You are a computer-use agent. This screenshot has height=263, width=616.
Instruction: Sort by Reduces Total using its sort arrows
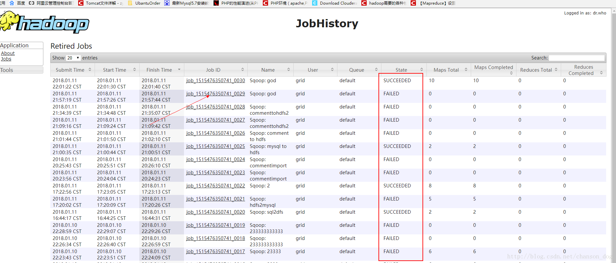(556, 70)
